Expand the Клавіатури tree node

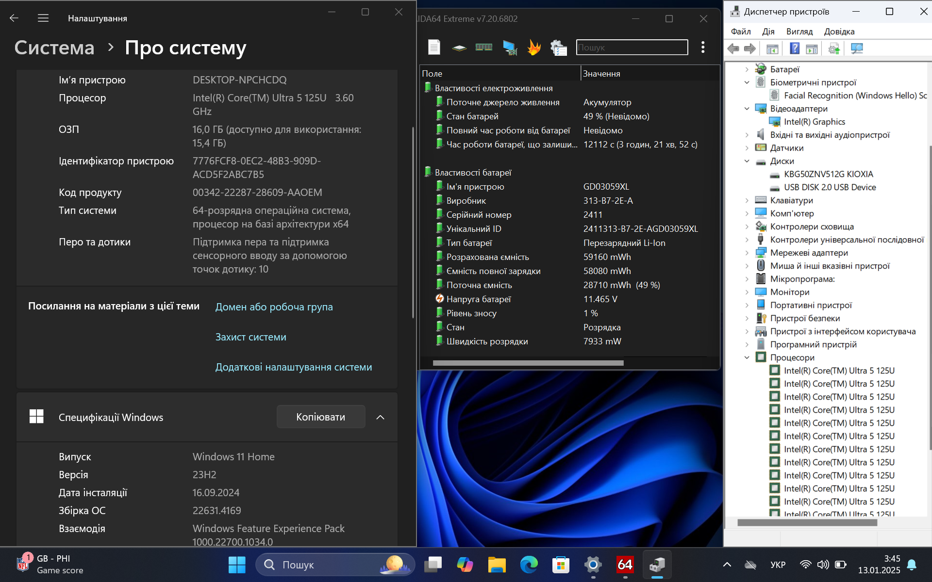click(x=747, y=200)
